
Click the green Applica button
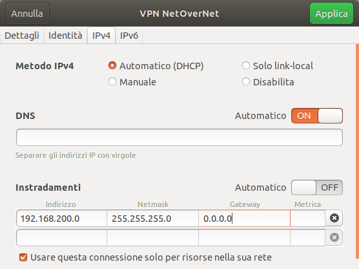coord(331,14)
